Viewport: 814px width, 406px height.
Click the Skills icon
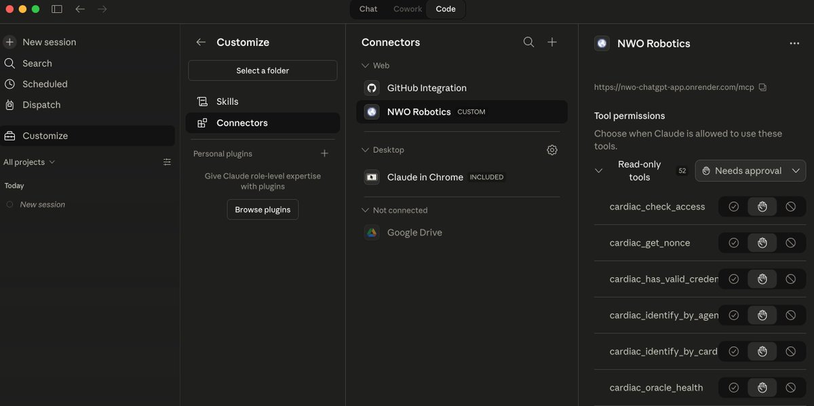pos(202,102)
